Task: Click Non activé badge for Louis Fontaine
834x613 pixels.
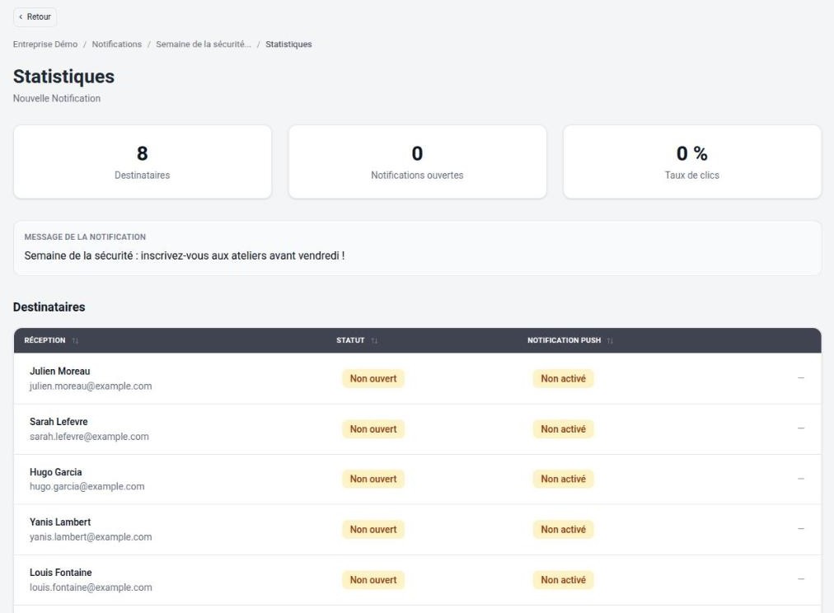Action: coord(563,580)
